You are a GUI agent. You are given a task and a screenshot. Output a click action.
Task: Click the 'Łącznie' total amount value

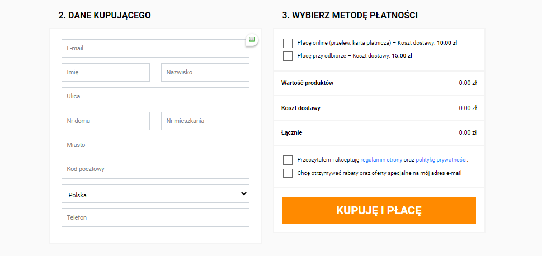click(x=467, y=133)
